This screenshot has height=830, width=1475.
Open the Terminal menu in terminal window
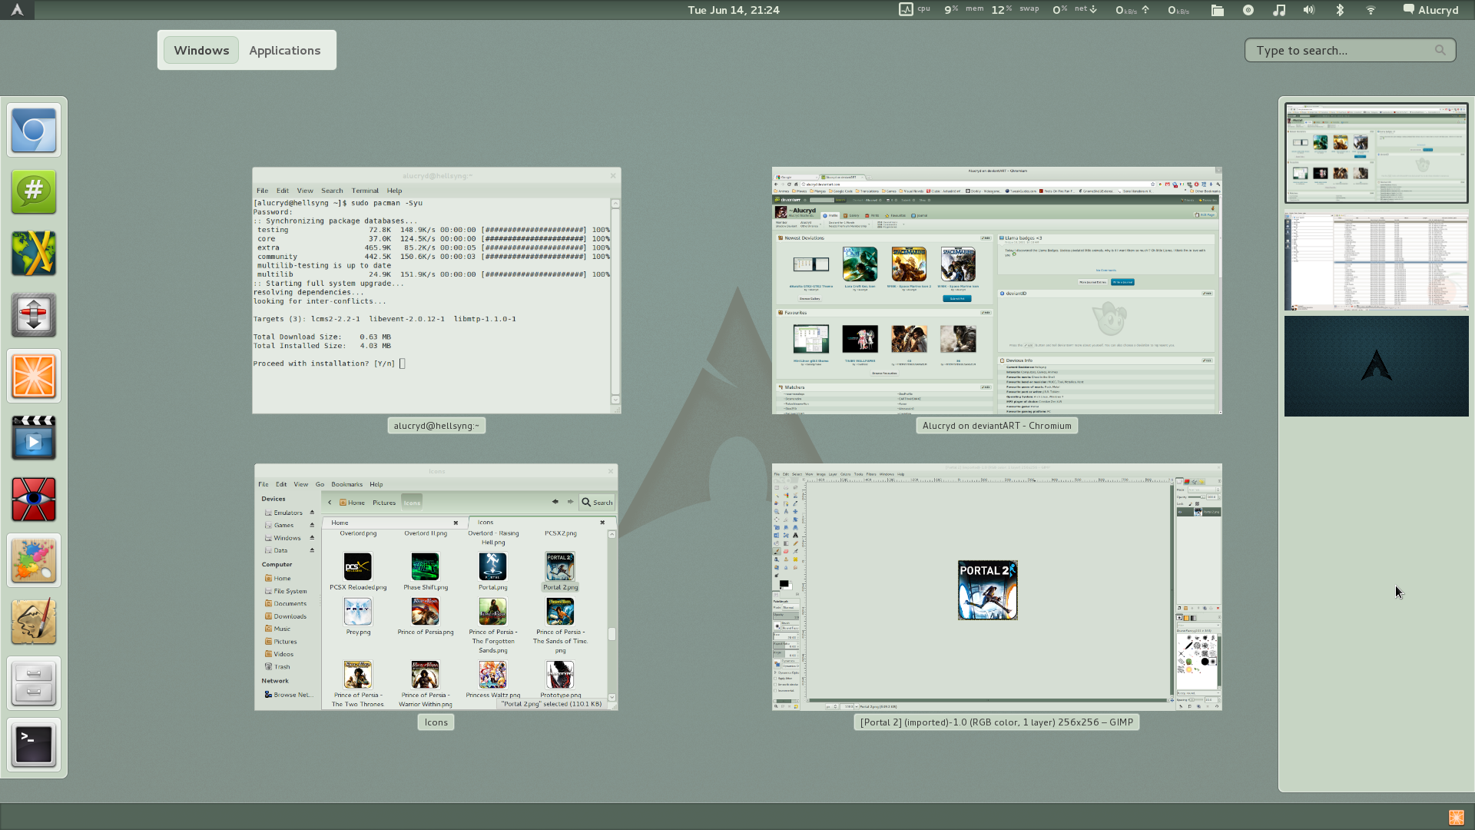click(365, 191)
